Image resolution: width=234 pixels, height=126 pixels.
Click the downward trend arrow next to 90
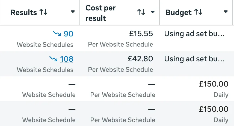click(57, 33)
